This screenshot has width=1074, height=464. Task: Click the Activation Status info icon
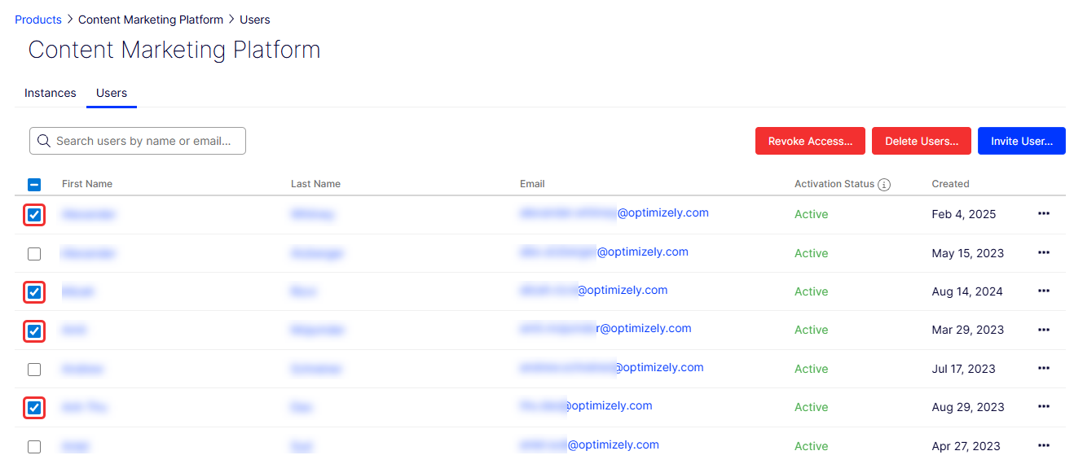tap(884, 185)
